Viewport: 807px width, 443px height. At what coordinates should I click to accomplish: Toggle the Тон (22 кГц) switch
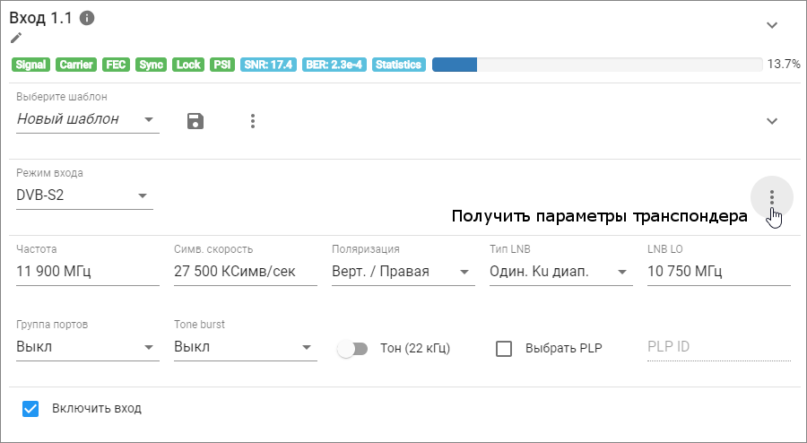[352, 349]
